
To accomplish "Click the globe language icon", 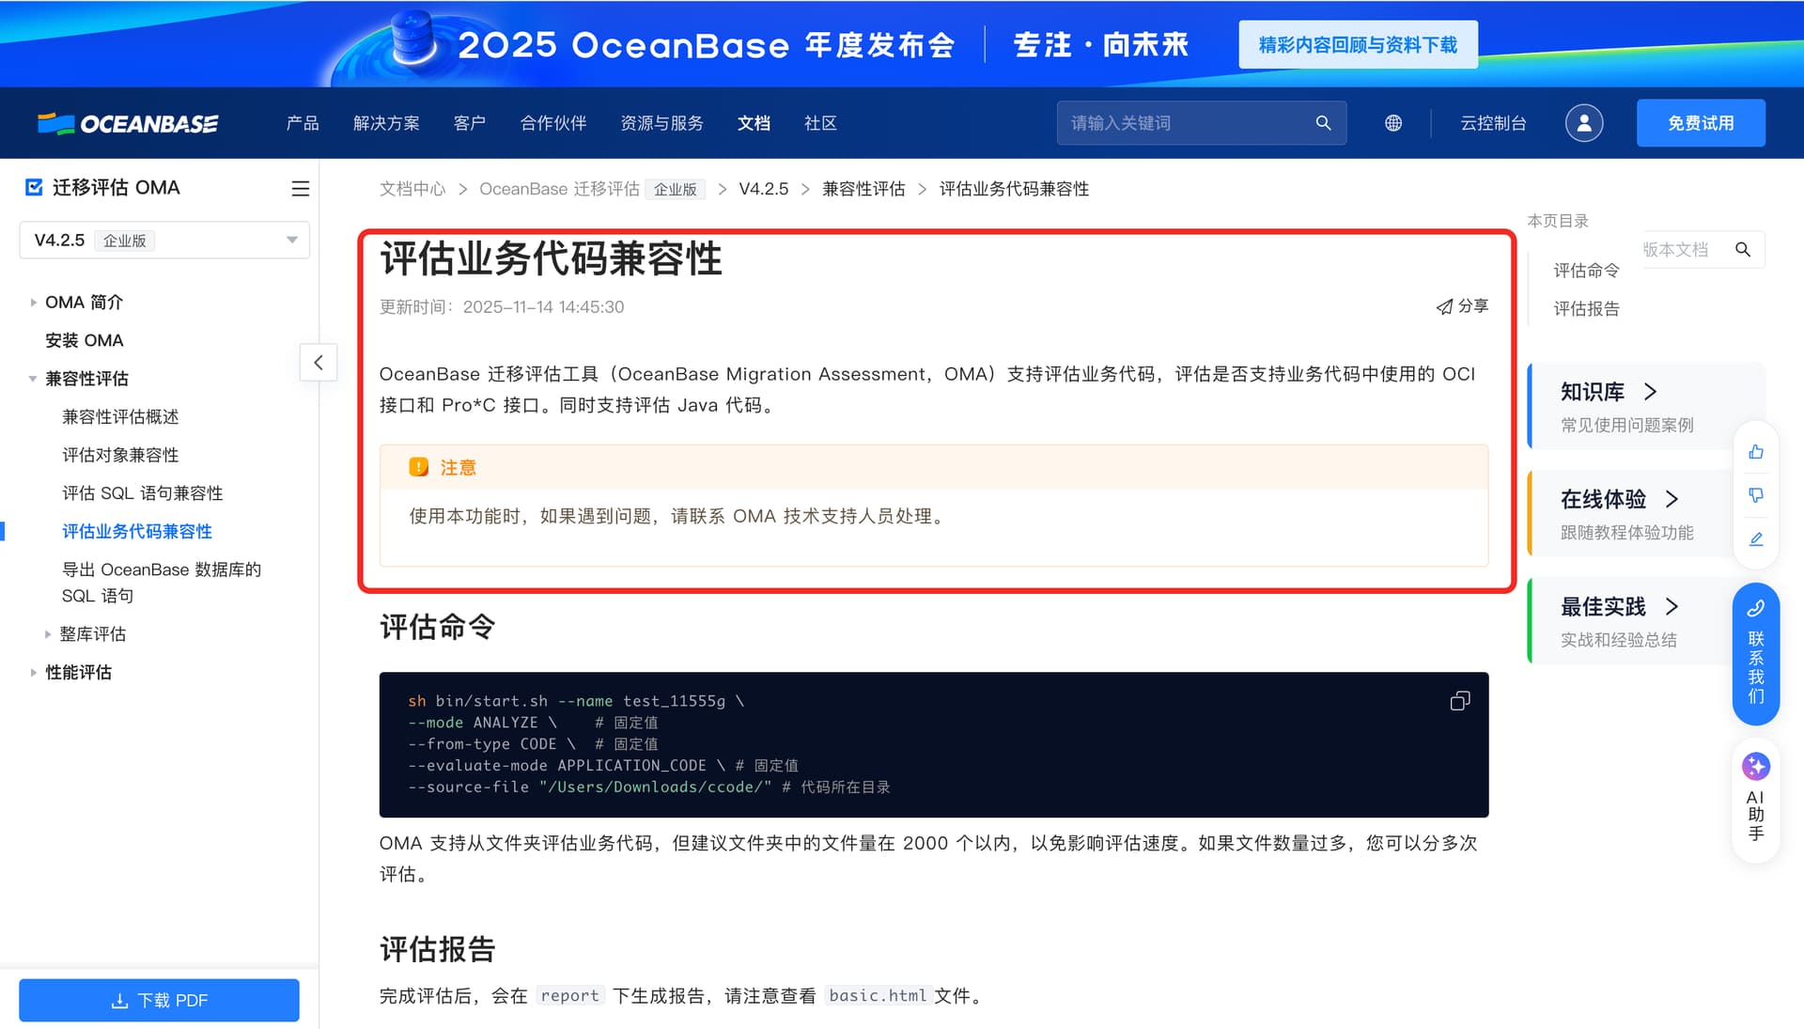I will [1392, 123].
